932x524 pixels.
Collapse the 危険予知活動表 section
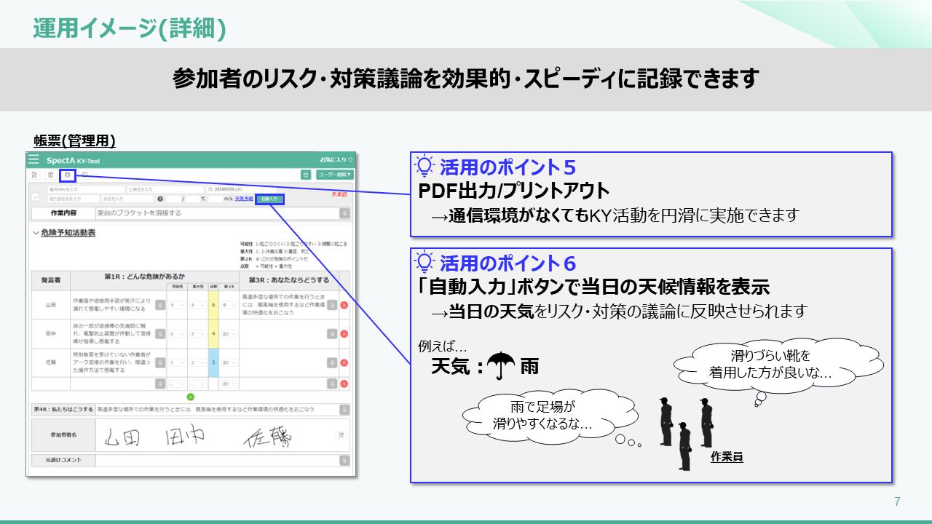pyautogui.click(x=36, y=233)
